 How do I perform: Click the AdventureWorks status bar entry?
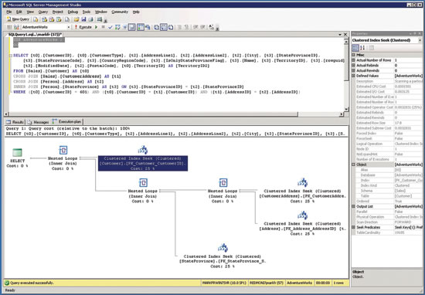pyautogui.click(x=299, y=283)
